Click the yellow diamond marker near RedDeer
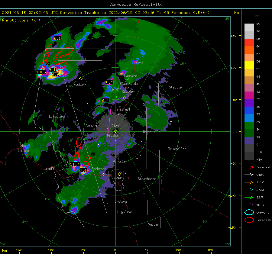This screenshot has height=254, width=272. click(124, 98)
